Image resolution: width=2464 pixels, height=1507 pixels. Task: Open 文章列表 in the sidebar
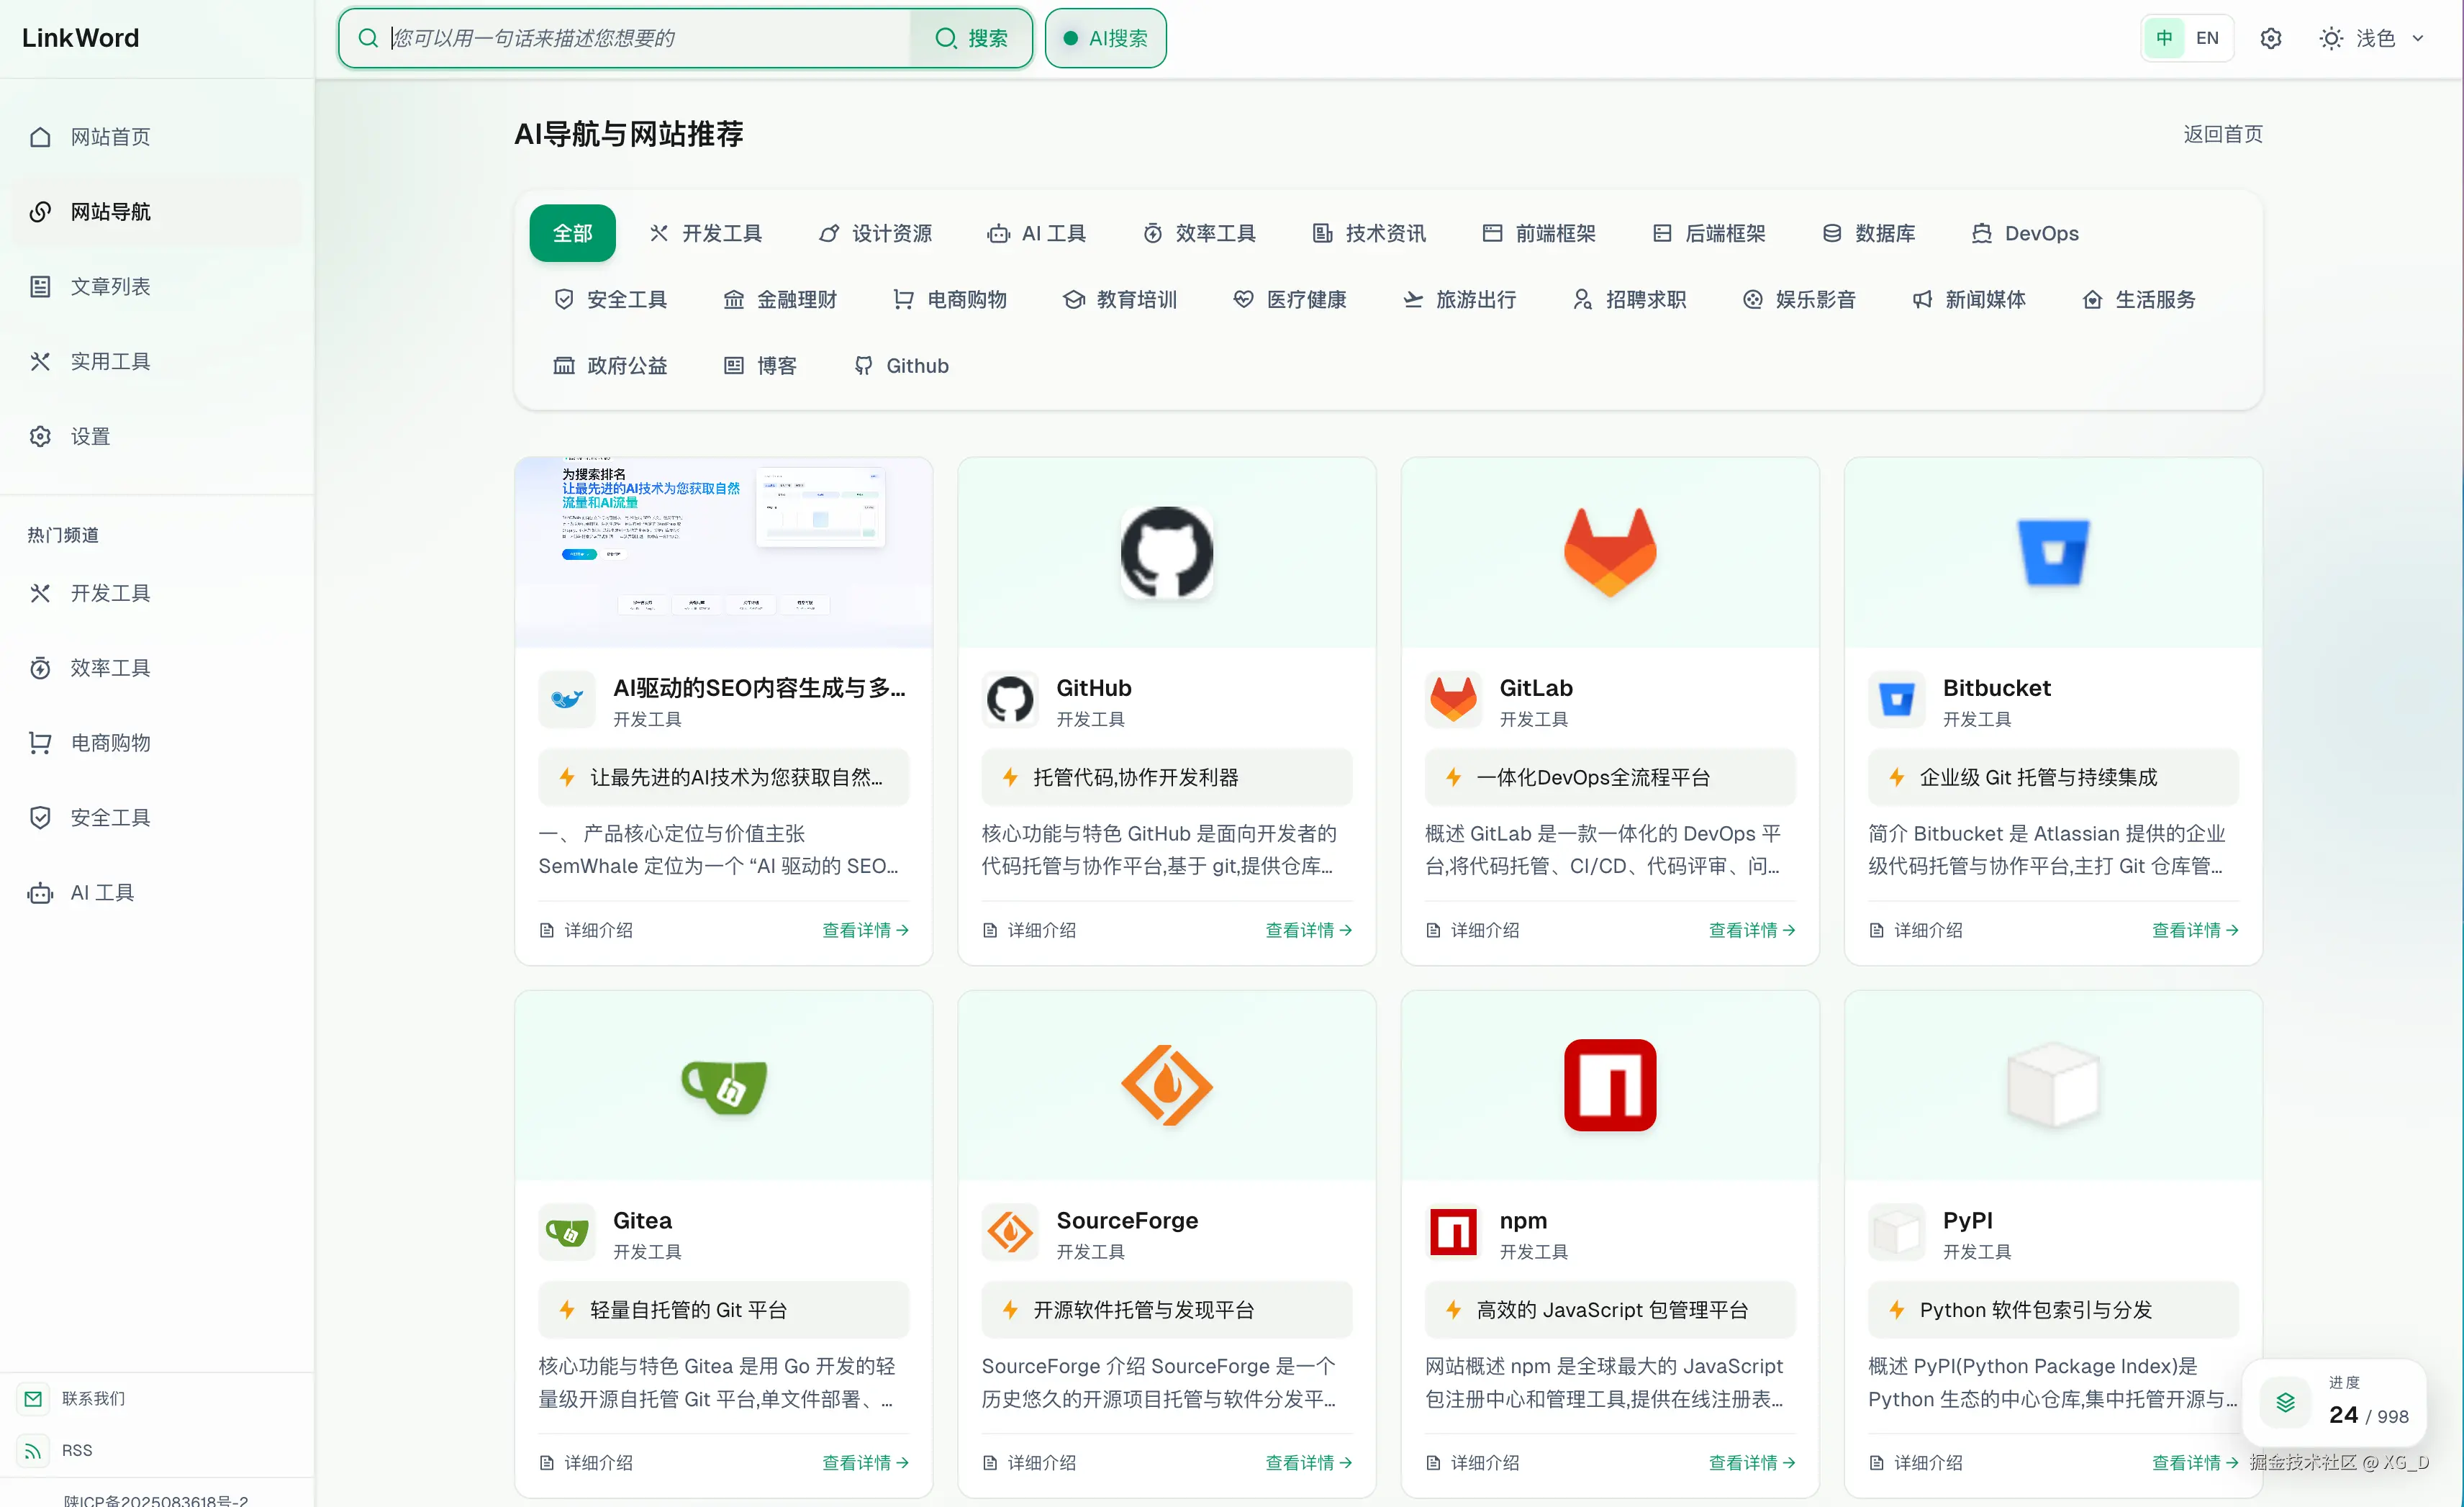(110, 287)
